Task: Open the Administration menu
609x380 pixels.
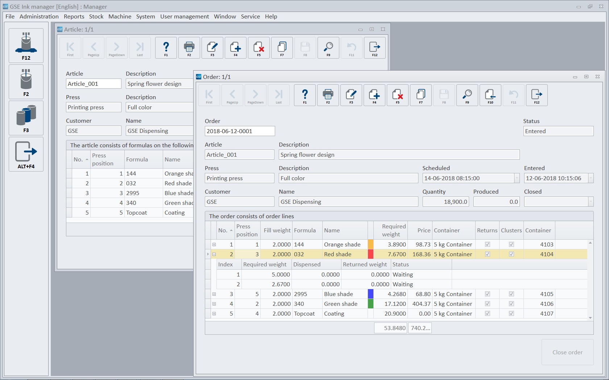Action: point(39,17)
